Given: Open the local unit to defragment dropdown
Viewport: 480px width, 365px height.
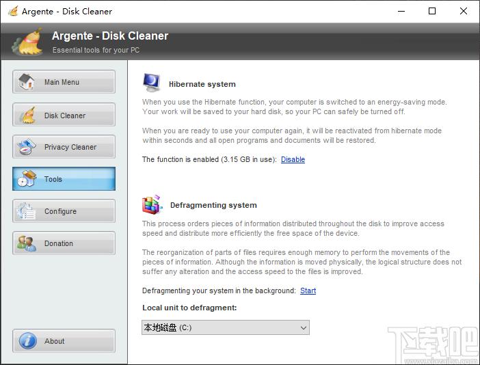Looking at the screenshot, I should point(226,327).
